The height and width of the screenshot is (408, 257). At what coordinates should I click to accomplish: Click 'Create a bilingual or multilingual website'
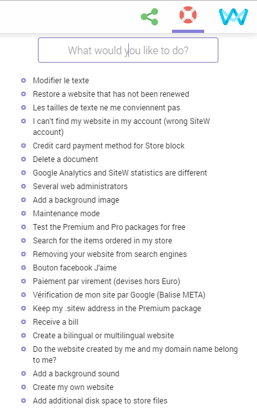pos(103,336)
